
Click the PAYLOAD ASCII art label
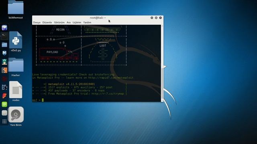(x=52, y=52)
